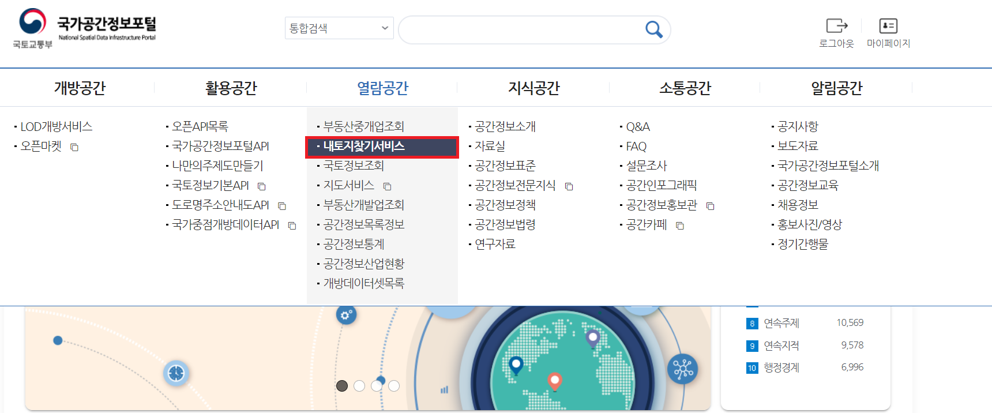The height and width of the screenshot is (413, 992).
Task: Open 공간정보정책 link
Action: click(x=505, y=205)
